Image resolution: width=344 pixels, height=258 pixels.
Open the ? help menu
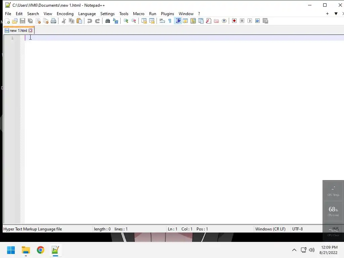[199, 13]
